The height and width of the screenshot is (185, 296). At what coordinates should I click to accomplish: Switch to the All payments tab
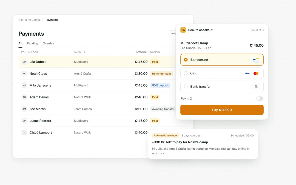[x=20, y=43]
